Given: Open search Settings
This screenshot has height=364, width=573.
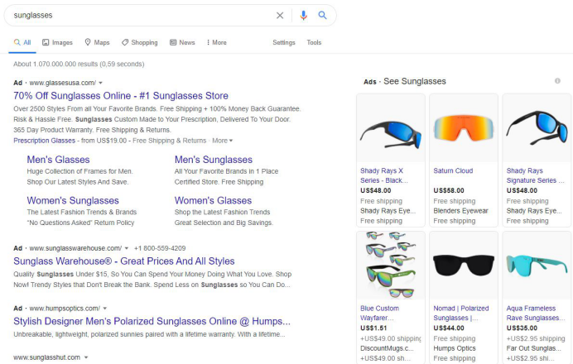Looking at the screenshot, I should coord(284,42).
